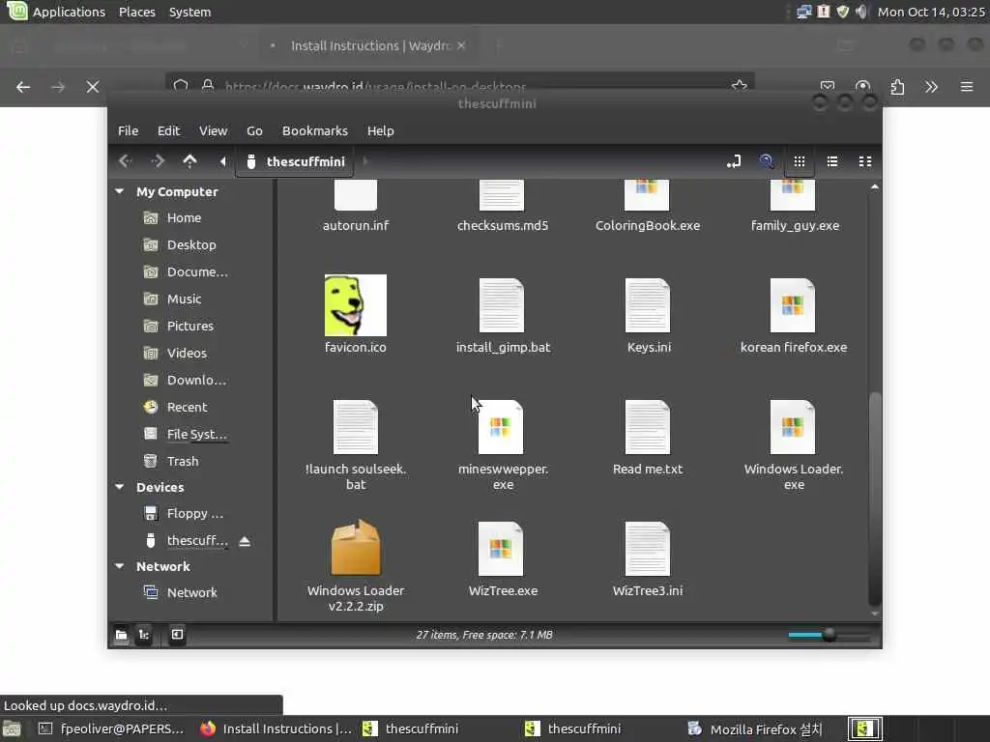Switch to fpeoliver@PAPERS terminal taskbar item
This screenshot has height=742, width=990.
pyautogui.click(x=112, y=728)
